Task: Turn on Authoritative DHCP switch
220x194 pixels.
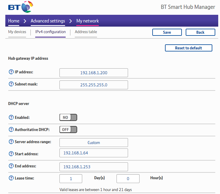Action: coord(68,130)
